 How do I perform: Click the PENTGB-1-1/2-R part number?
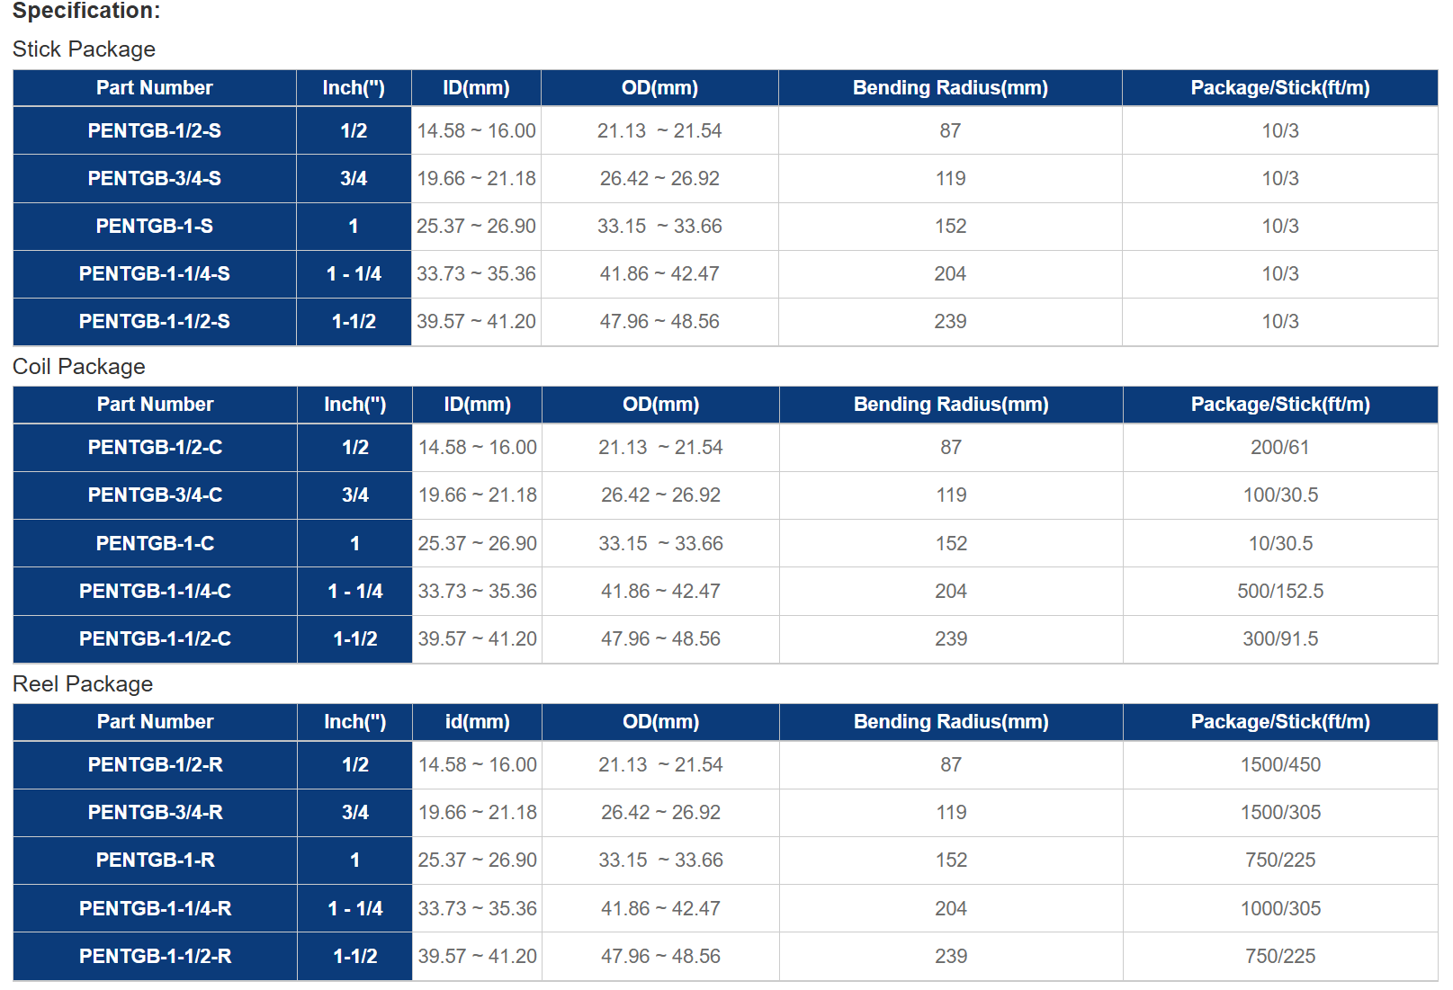click(155, 957)
